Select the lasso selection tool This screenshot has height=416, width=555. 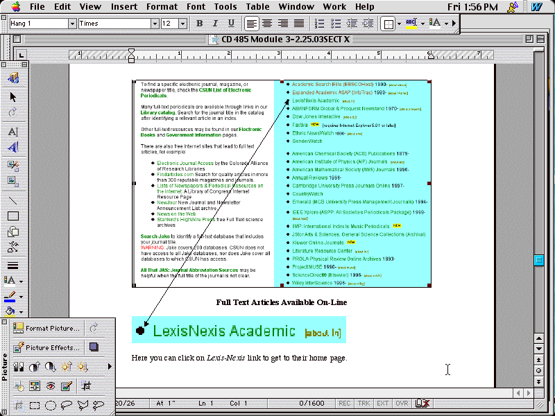[x=67, y=406]
